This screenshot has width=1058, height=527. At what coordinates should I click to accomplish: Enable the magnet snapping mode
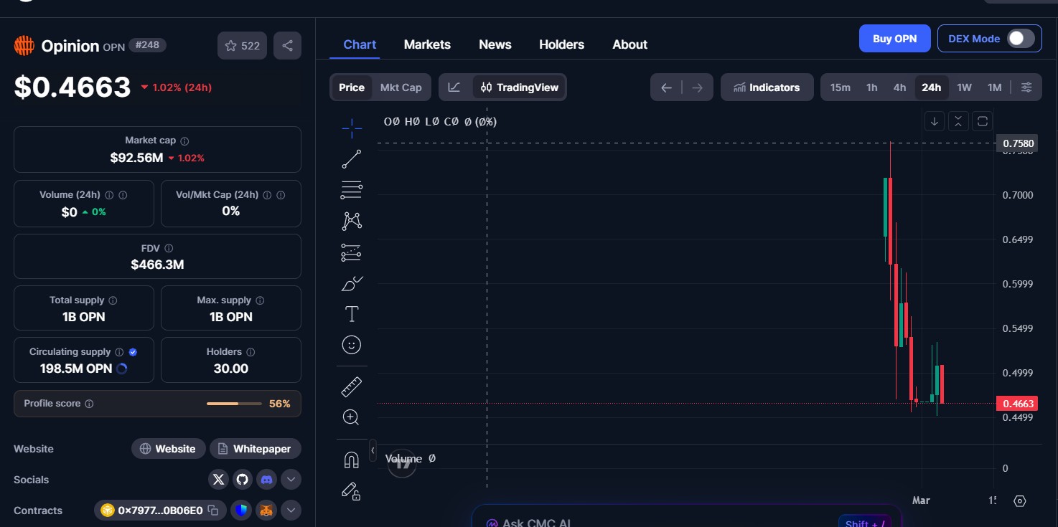click(351, 459)
